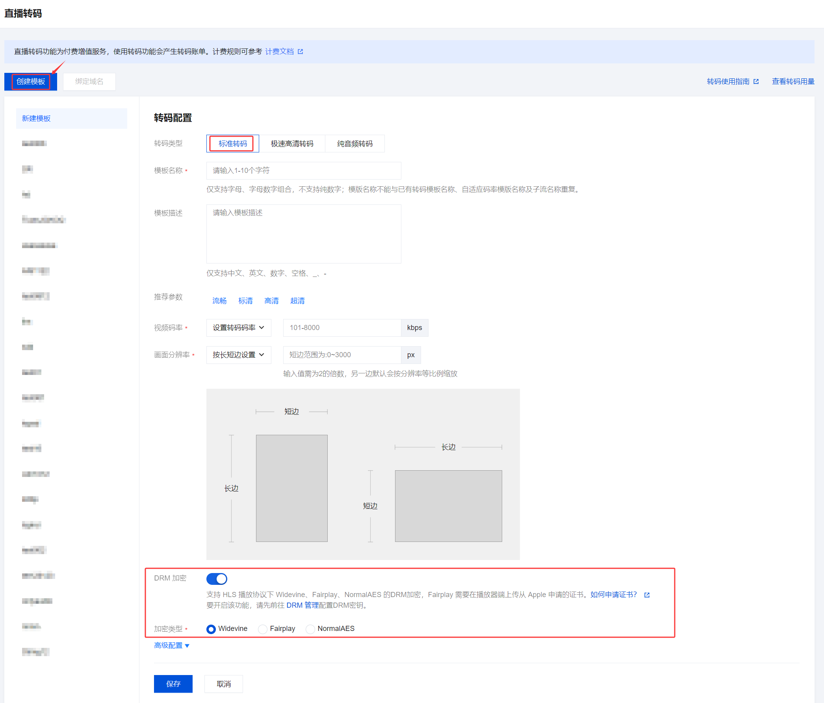Open the 设置转码码率 dropdown

tap(238, 328)
